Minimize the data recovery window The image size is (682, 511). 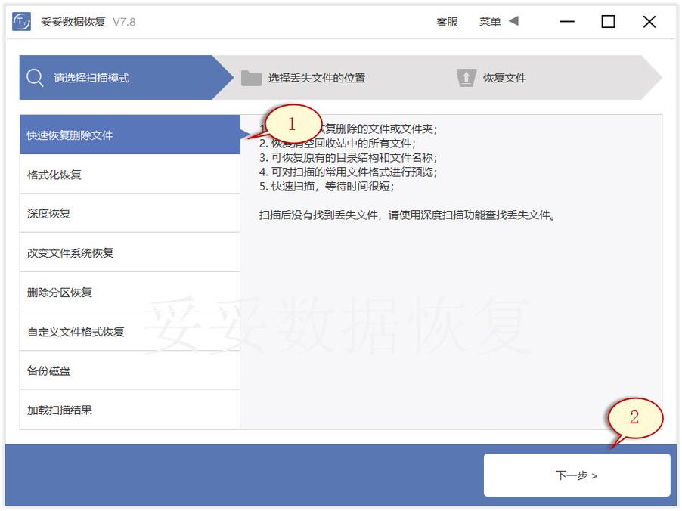(x=567, y=22)
